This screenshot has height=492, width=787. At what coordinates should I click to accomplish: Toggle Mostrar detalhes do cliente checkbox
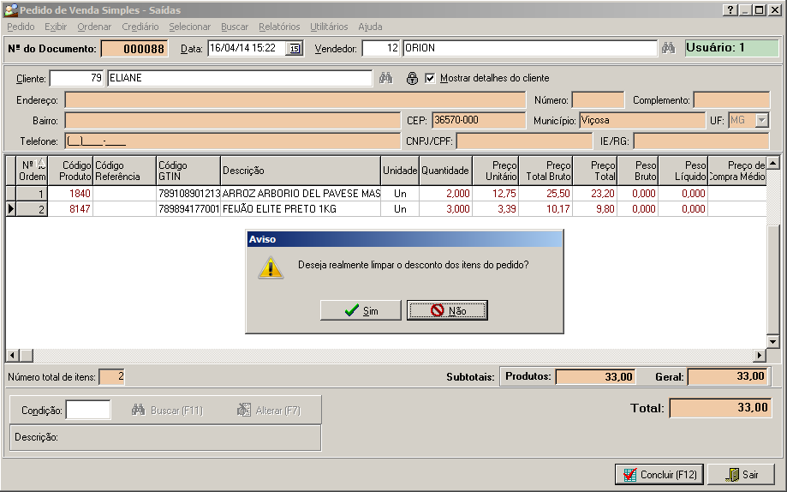430,78
